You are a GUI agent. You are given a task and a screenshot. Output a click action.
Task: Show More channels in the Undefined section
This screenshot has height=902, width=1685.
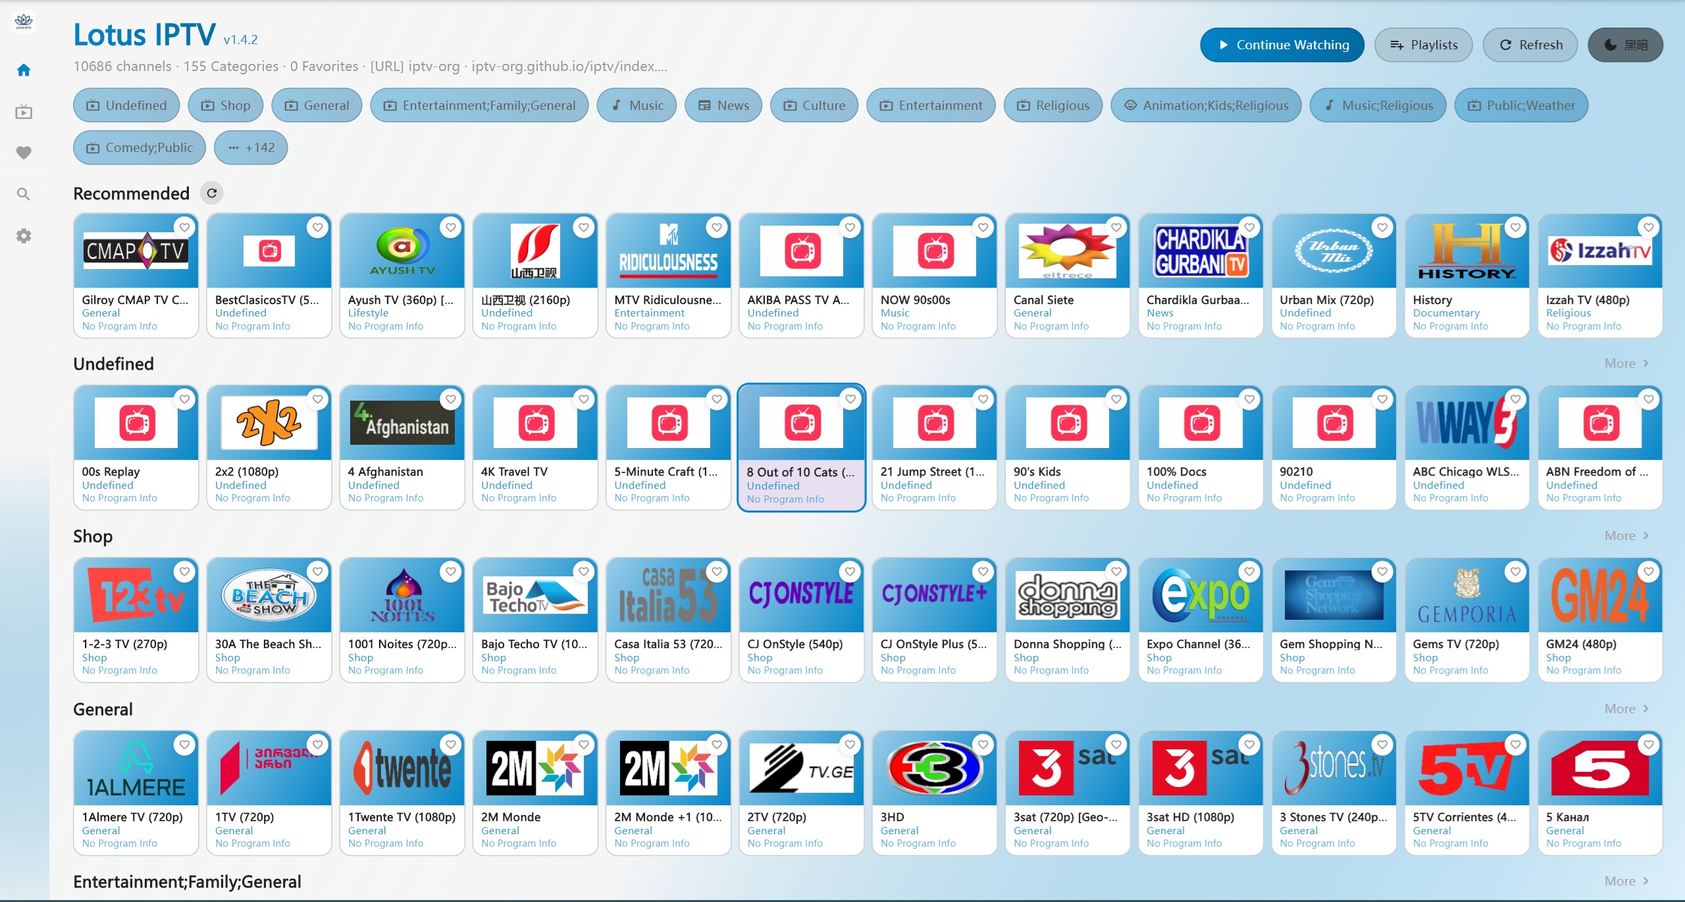tap(1626, 363)
